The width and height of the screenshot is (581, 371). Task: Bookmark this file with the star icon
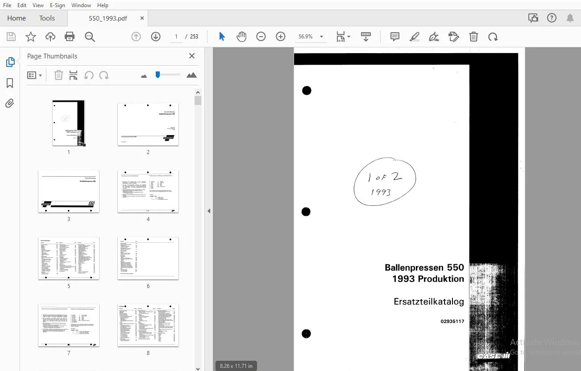pyautogui.click(x=31, y=37)
